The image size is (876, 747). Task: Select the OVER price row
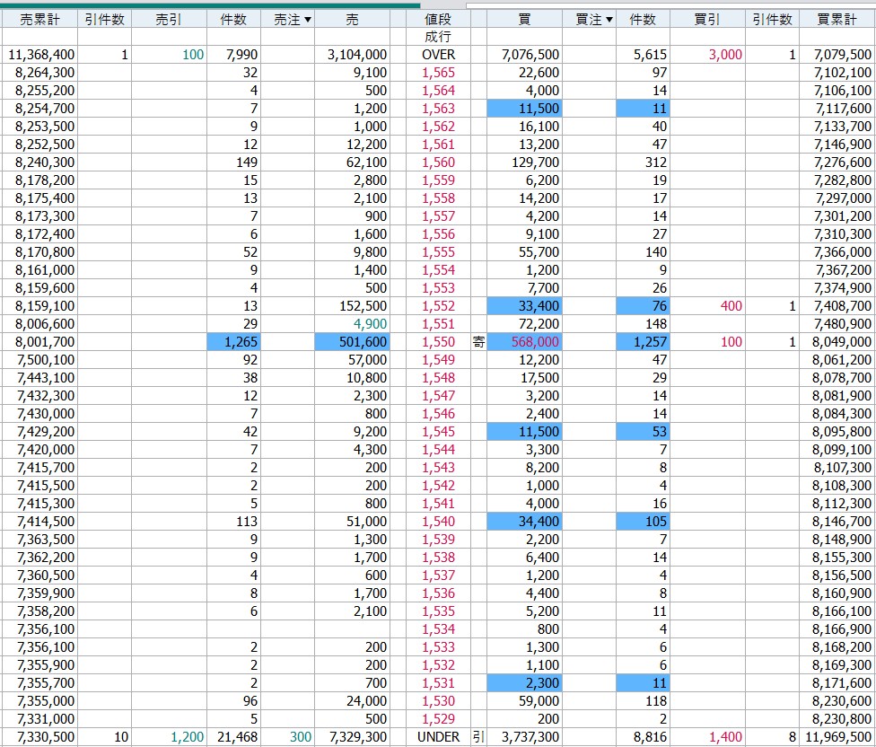pyautogui.click(x=439, y=55)
